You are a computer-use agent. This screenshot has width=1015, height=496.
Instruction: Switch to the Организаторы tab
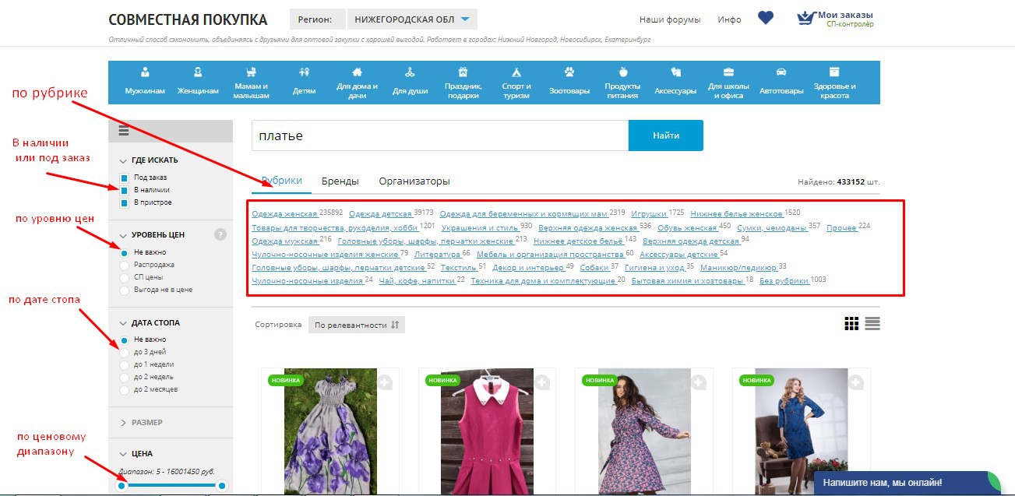(x=414, y=181)
